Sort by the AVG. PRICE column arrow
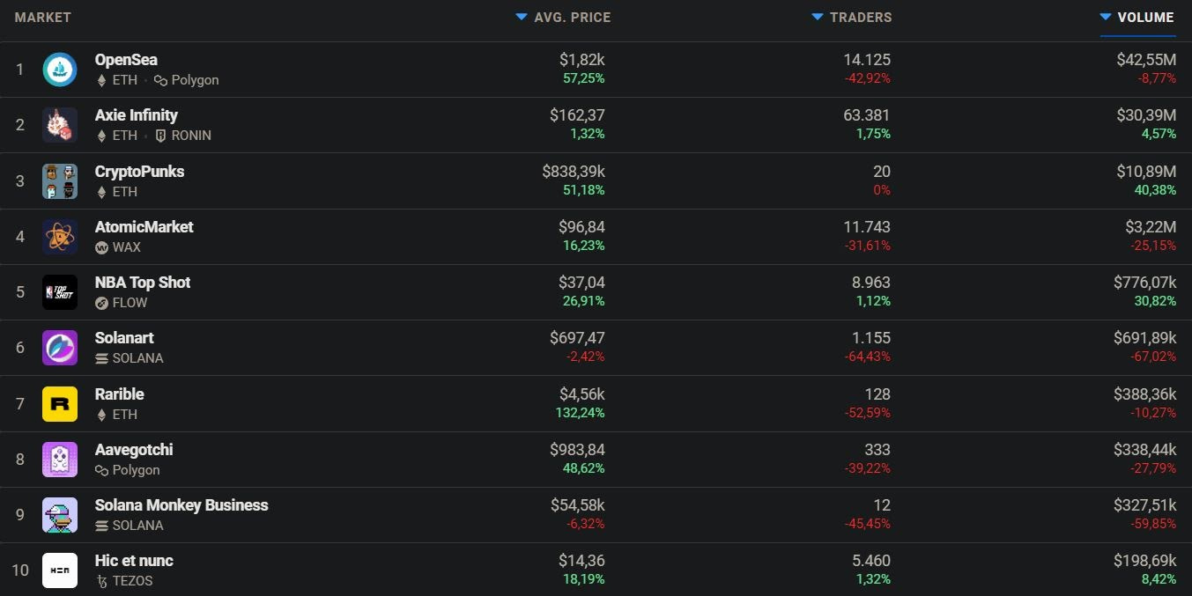1192x596 pixels. [x=522, y=17]
